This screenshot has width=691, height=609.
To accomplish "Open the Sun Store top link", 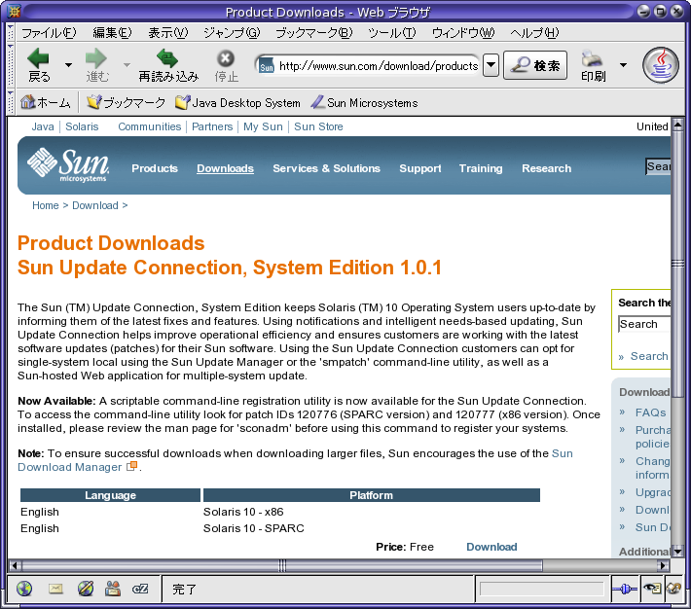I will (318, 126).
